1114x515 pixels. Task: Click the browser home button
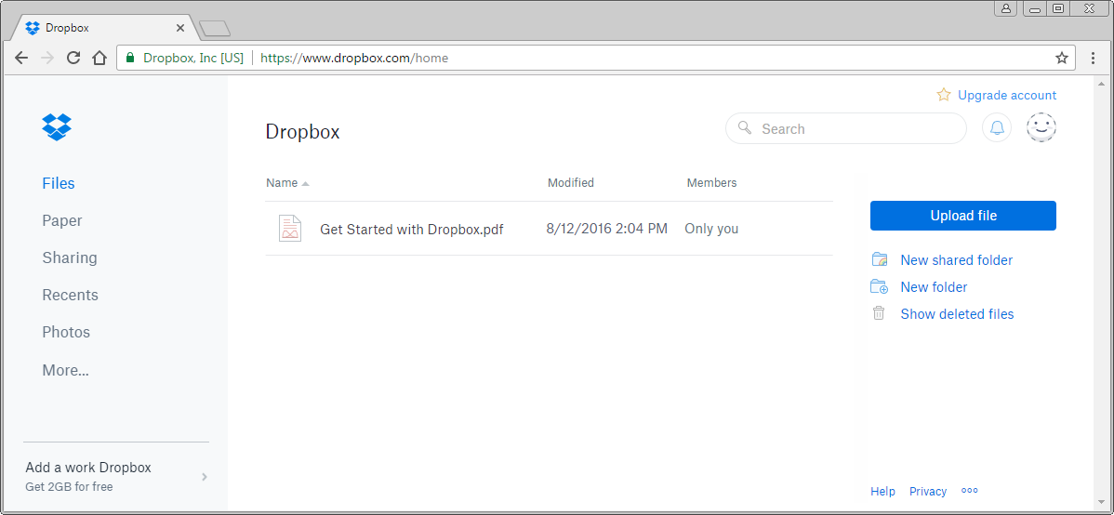tap(99, 59)
